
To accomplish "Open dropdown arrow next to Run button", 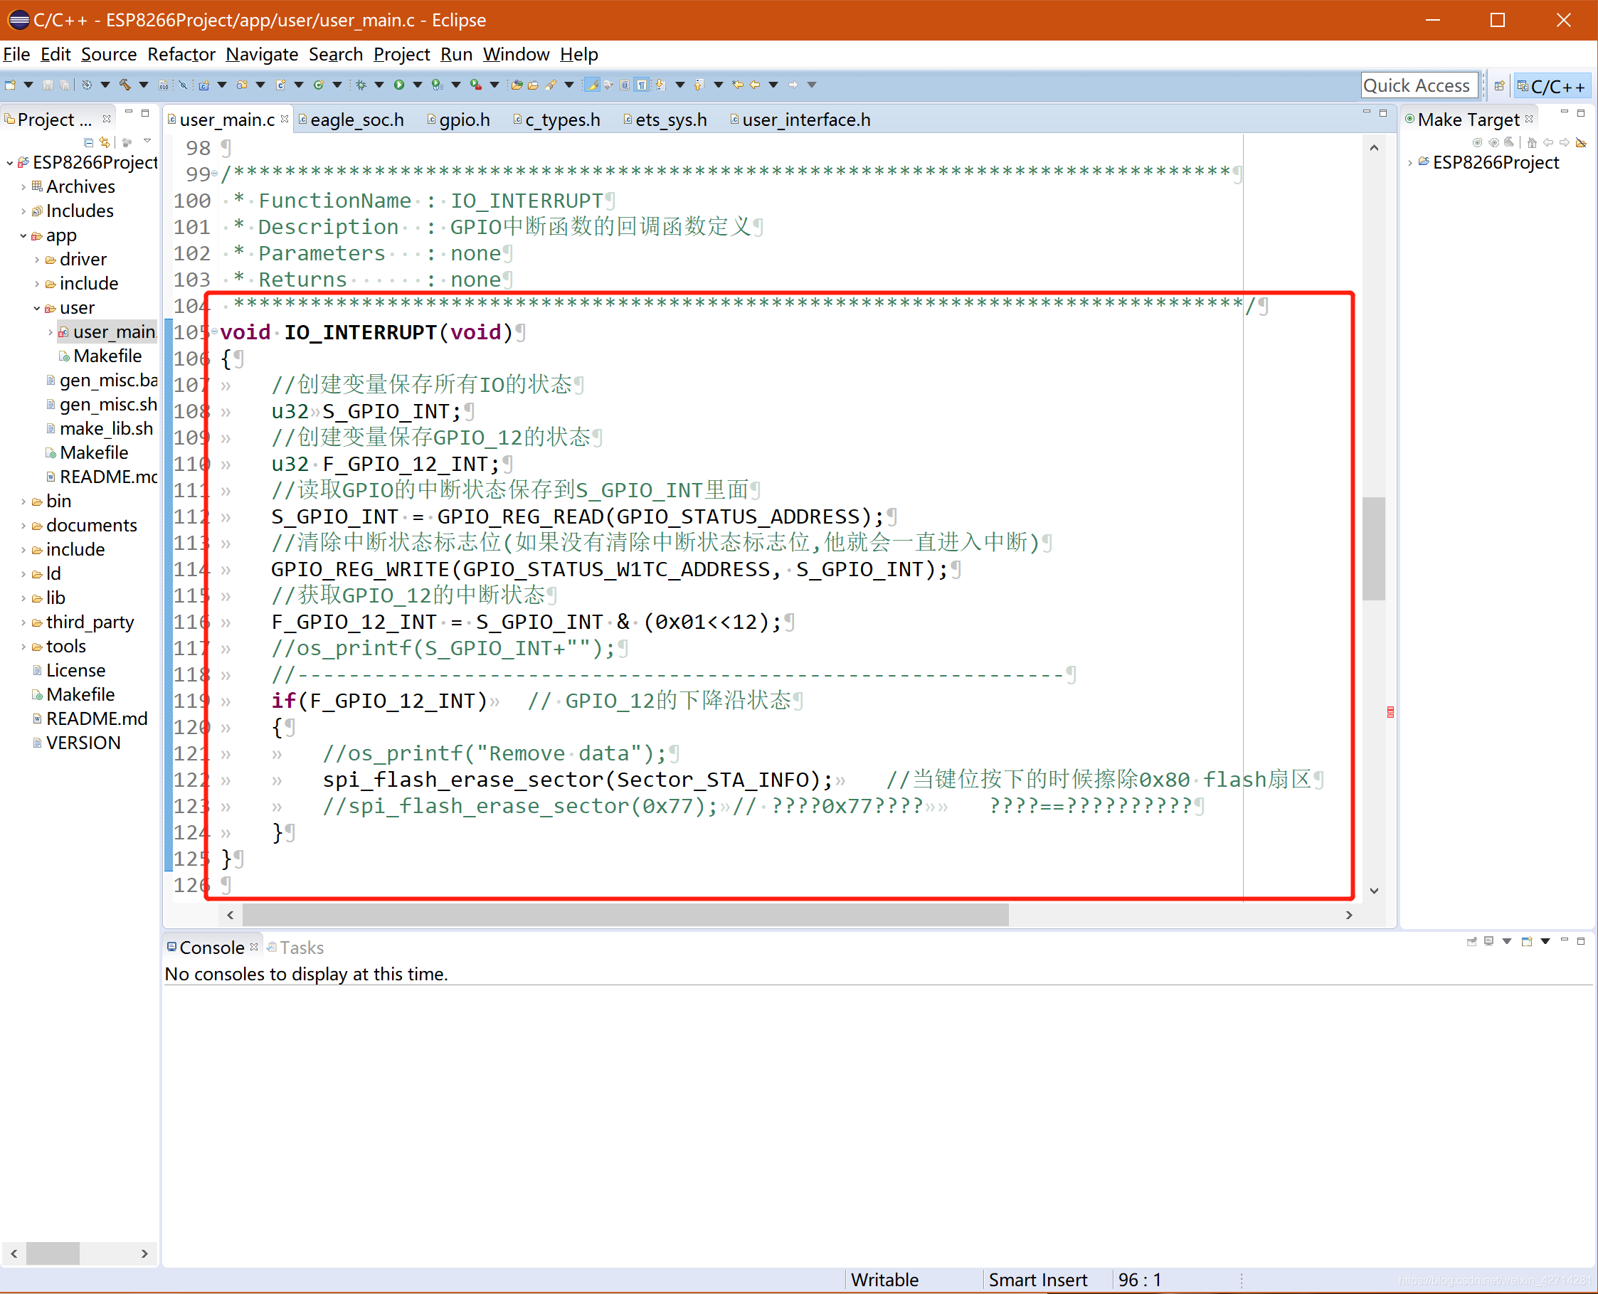I will point(418,85).
